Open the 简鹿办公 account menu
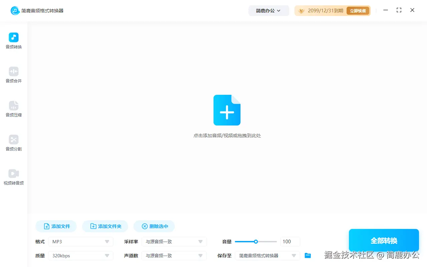Screen dimensions: 427x267 click(269, 10)
